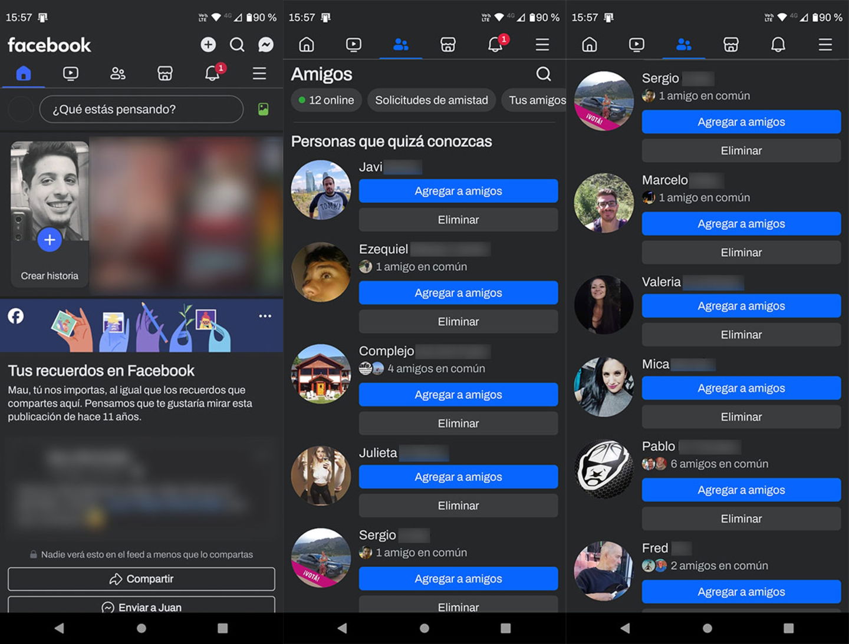Open Messenger from the facebook header
The width and height of the screenshot is (849, 644).
[266, 44]
